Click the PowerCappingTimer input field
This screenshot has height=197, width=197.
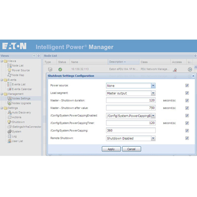131,123
